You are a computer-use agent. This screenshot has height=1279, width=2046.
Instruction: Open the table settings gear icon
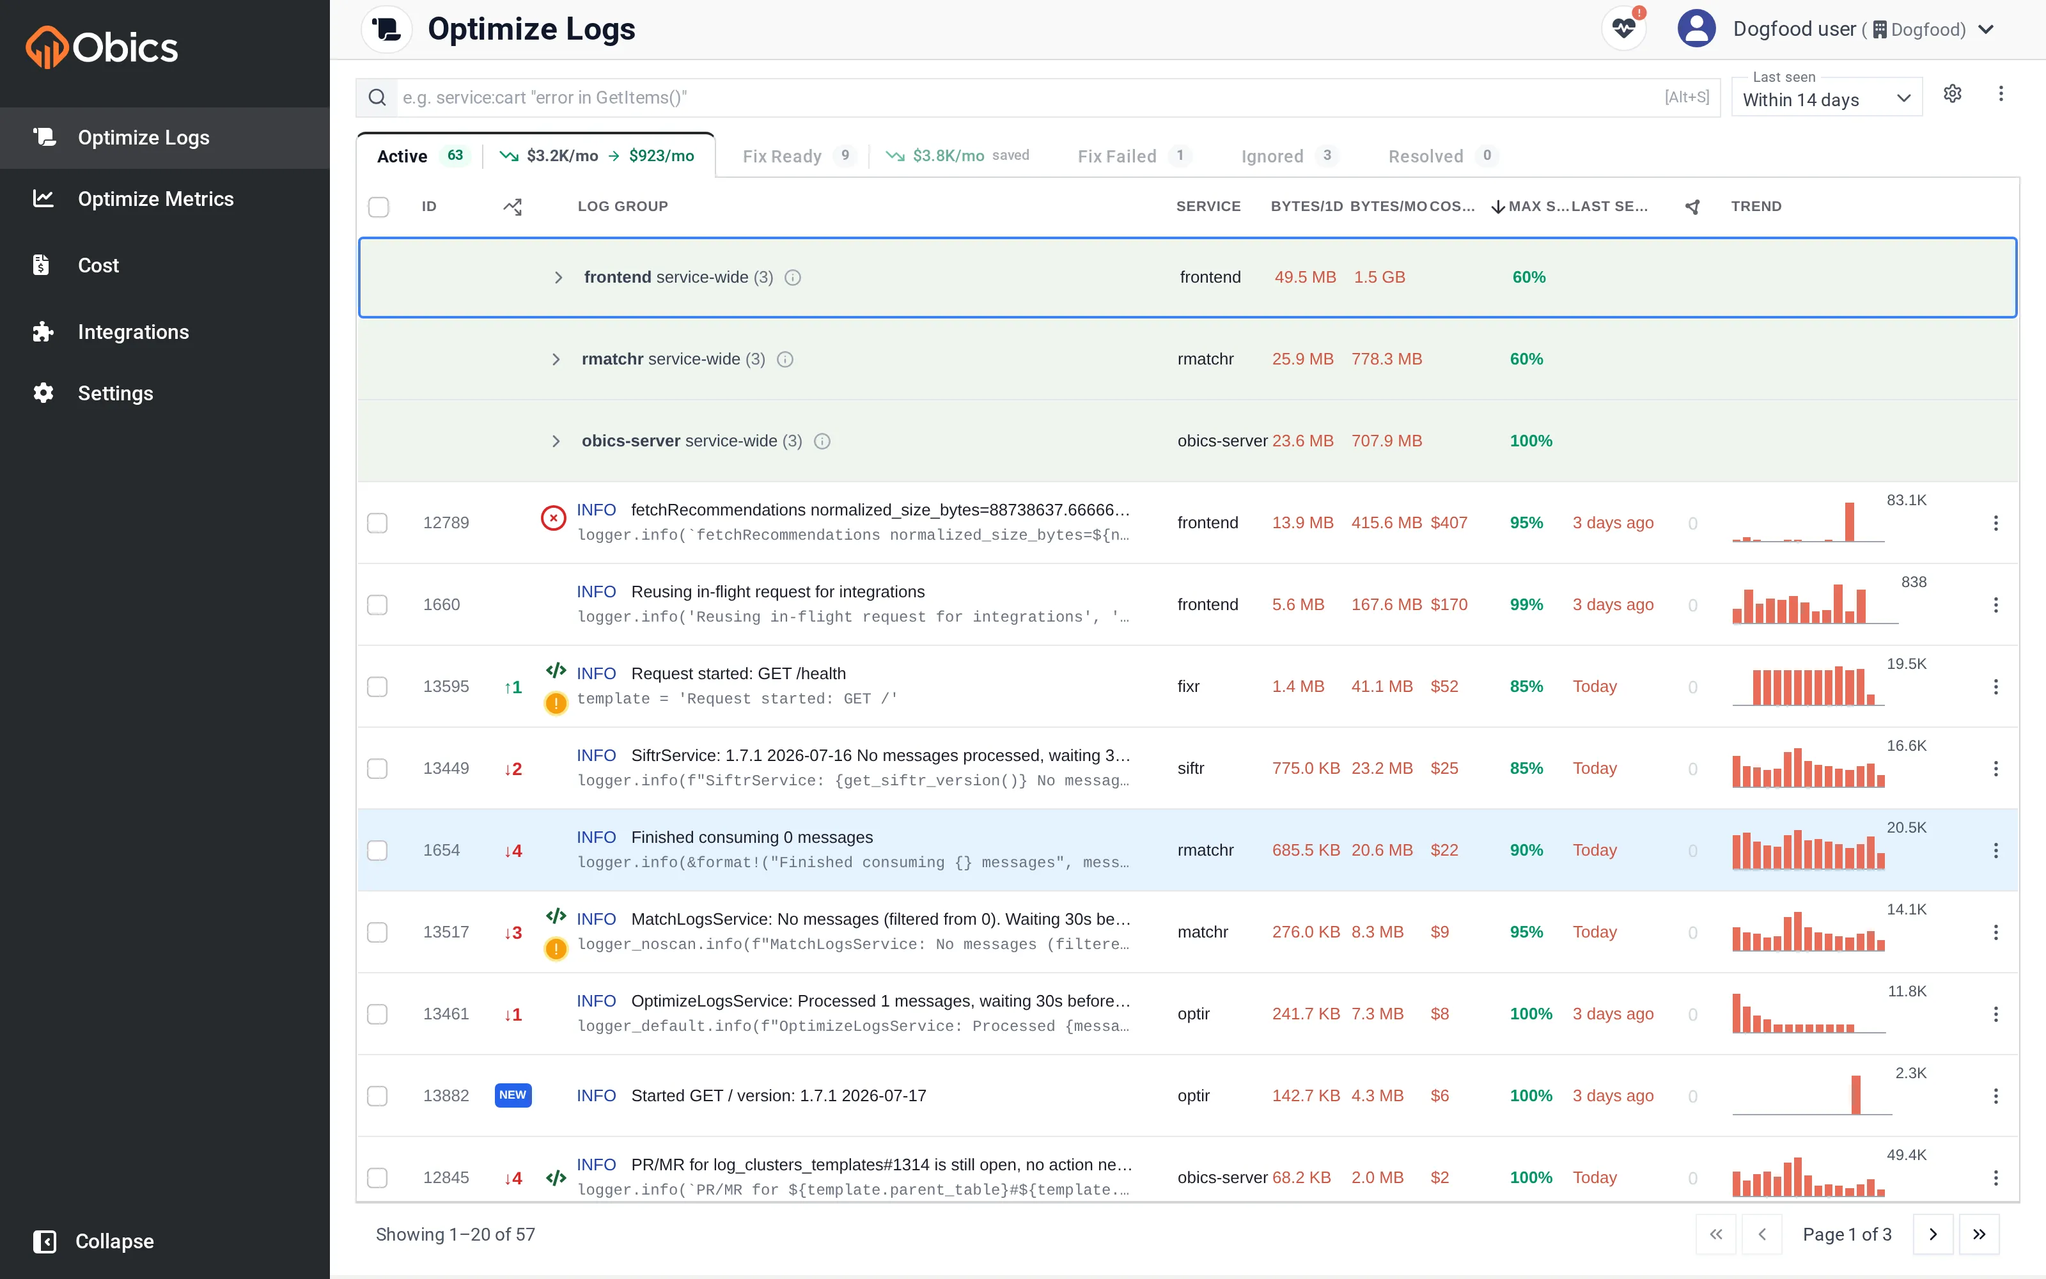1952,94
